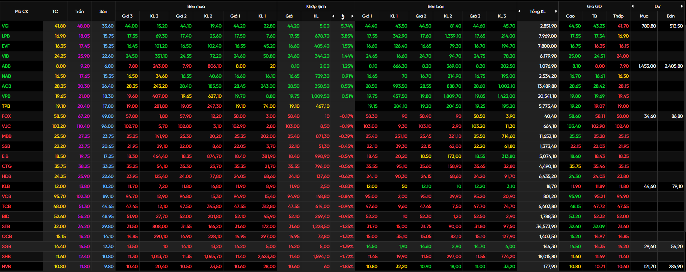Open stock symbol VGI
The width and height of the screenshot is (686, 272).
6,26
